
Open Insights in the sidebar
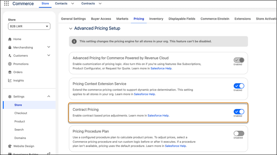(19, 81)
